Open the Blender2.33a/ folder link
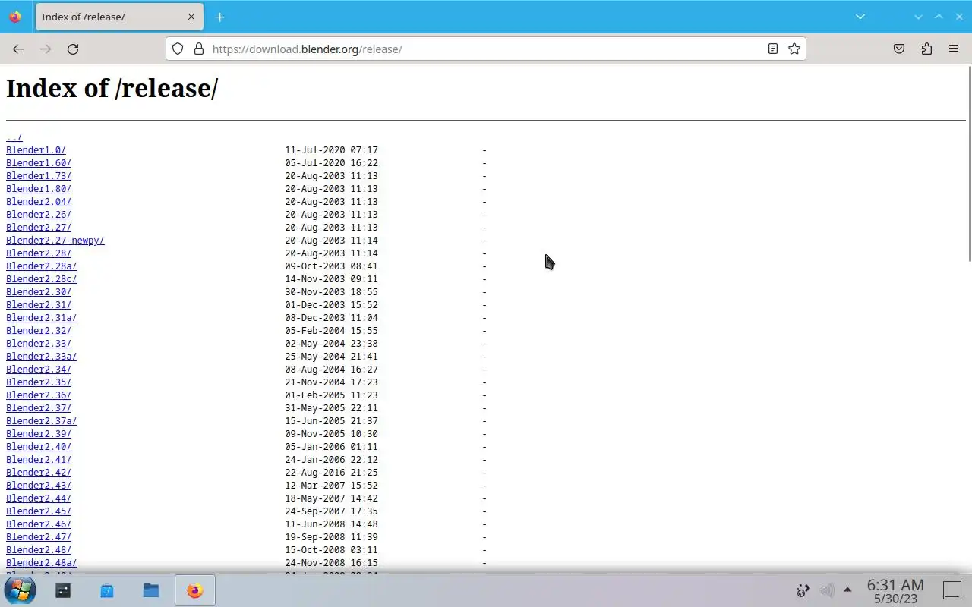 pyautogui.click(x=42, y=357)
